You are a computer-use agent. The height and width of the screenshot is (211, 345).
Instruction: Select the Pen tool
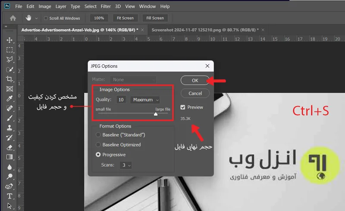pyautogui.click(x=9, y=186)
